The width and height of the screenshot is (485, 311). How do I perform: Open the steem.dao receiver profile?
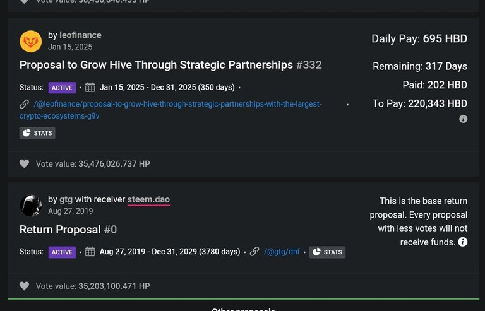(x=148, y=199)
